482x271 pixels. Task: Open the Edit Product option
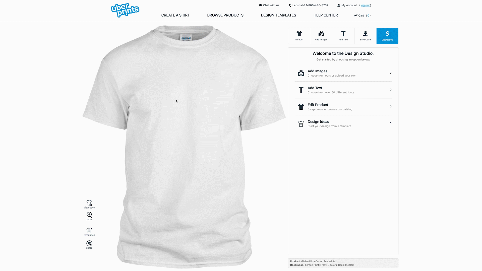[343, 106]
